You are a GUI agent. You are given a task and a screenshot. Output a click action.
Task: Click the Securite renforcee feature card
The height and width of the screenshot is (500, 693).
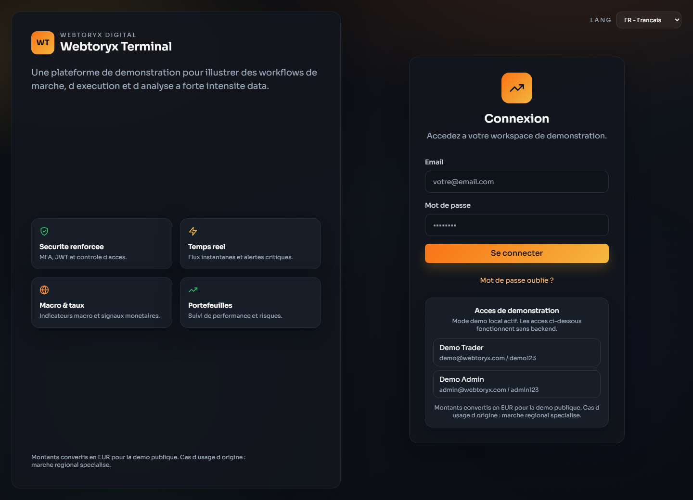point(102,244)
